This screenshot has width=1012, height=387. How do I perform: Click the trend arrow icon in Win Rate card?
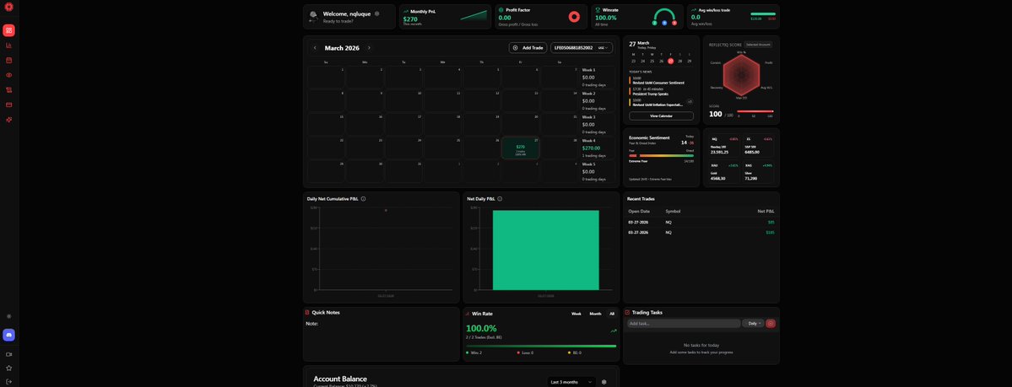(613, 331)
